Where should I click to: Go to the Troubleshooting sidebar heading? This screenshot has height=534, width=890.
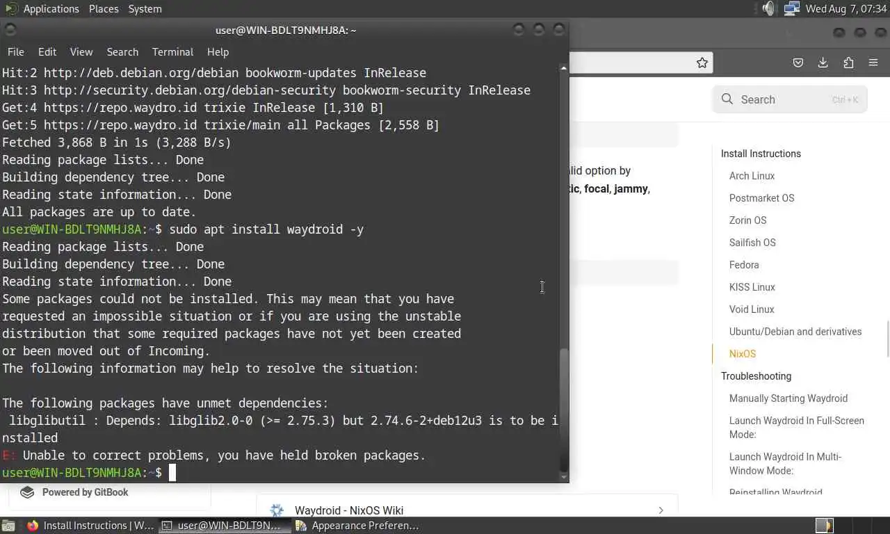coord(756,376)
